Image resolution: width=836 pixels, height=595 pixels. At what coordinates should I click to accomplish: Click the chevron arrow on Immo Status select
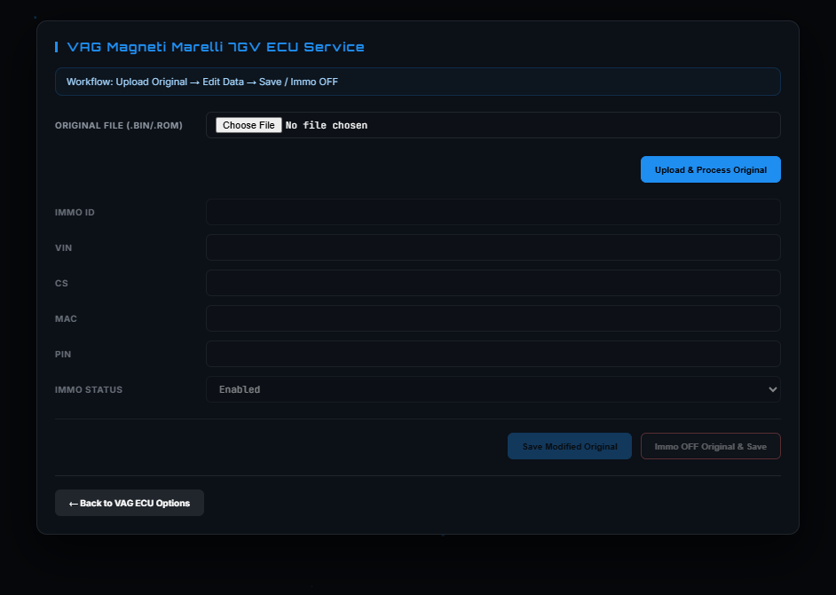click(x=771, y=389)
